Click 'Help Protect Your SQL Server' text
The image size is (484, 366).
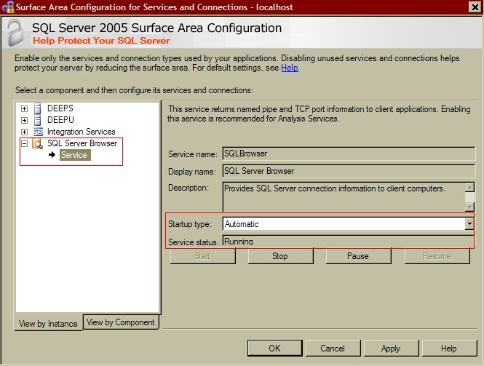101,41
